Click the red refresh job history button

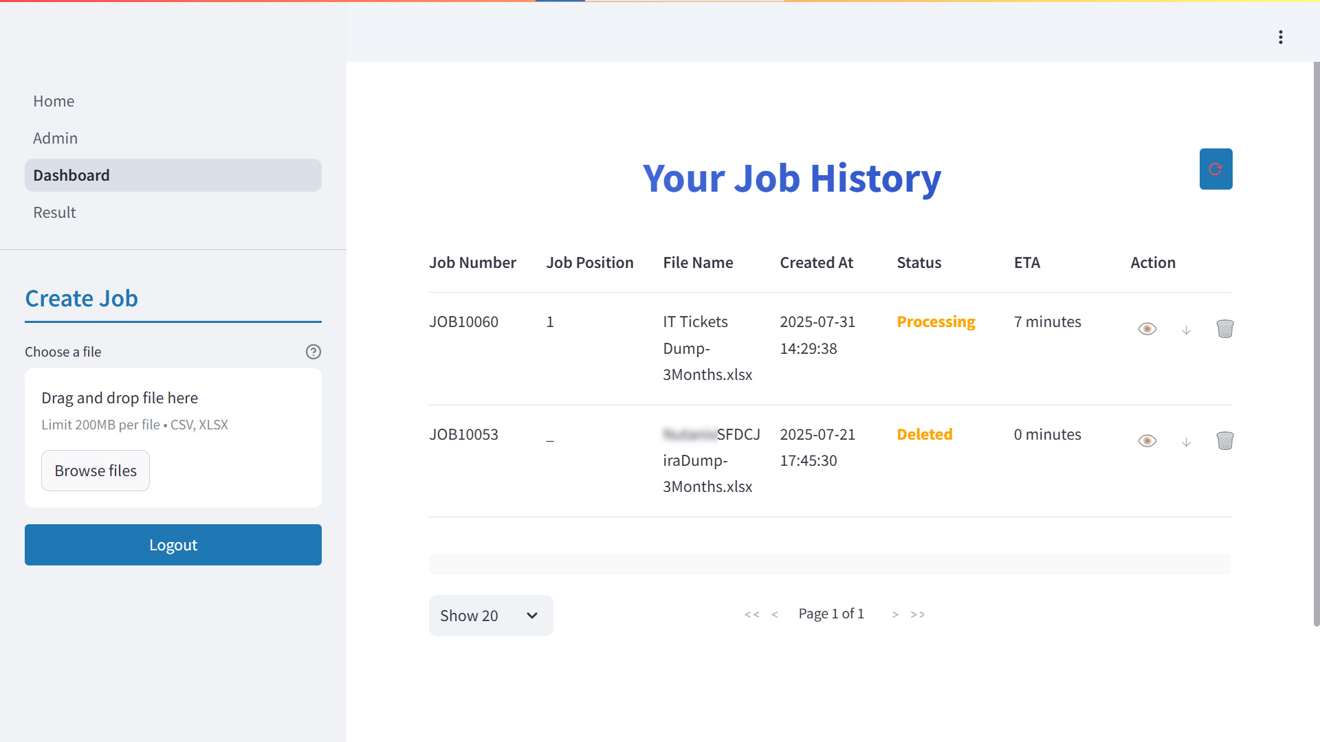1215,169
